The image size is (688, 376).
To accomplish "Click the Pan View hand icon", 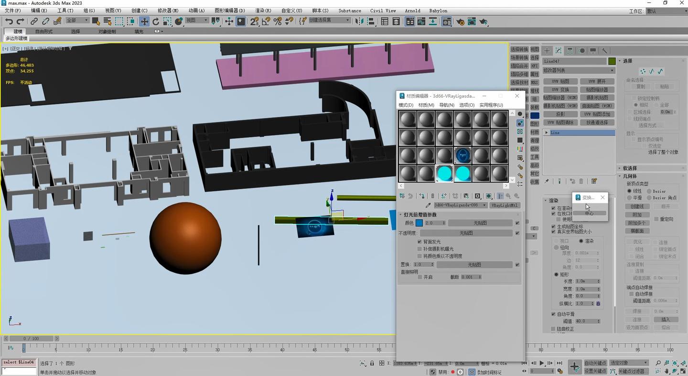I will pos(666,371).
